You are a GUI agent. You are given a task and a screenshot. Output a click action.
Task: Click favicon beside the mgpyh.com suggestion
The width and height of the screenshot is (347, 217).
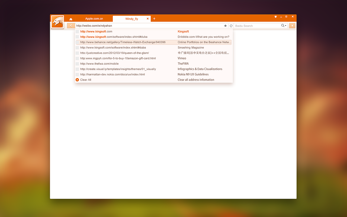pos(77,58)
